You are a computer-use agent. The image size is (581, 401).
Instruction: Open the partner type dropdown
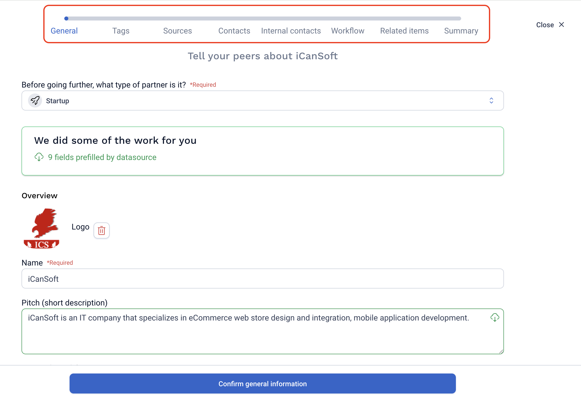pyautogui.click(x=262, y=100)
